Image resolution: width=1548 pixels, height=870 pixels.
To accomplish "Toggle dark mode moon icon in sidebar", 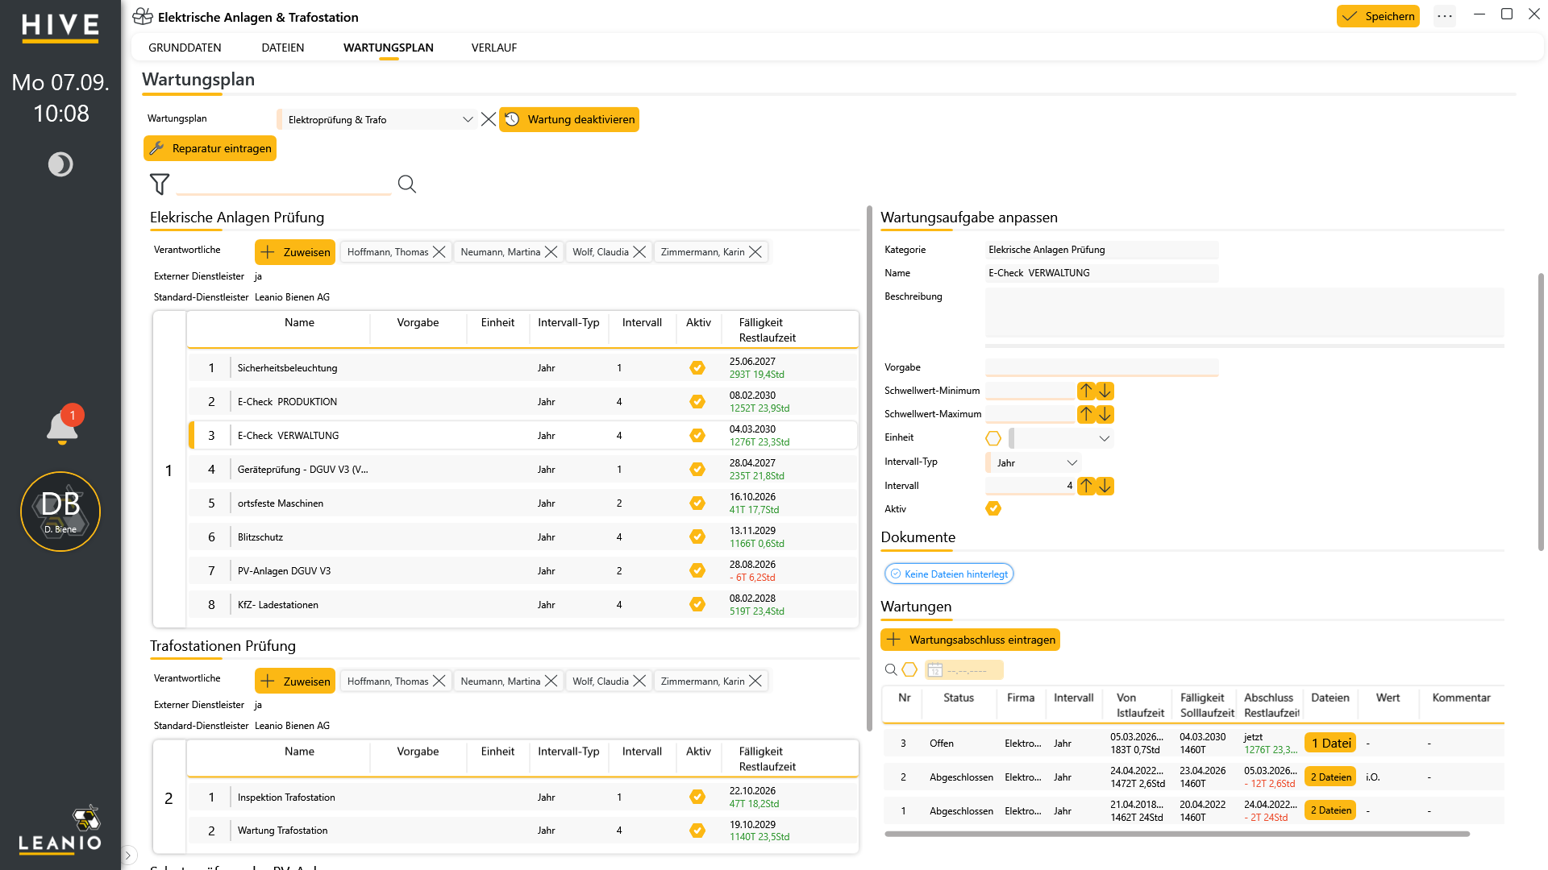I will pyautogui.click(x=60, y=164).
